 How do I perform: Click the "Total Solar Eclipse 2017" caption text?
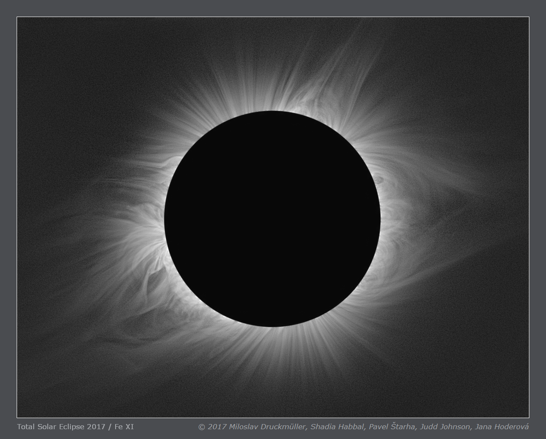click(61, 427)
